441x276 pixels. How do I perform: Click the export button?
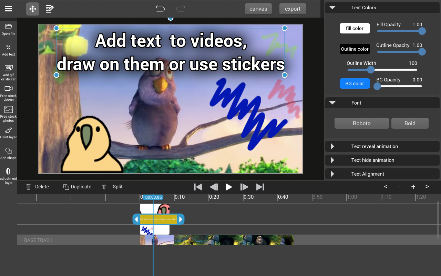pos(293,9)
